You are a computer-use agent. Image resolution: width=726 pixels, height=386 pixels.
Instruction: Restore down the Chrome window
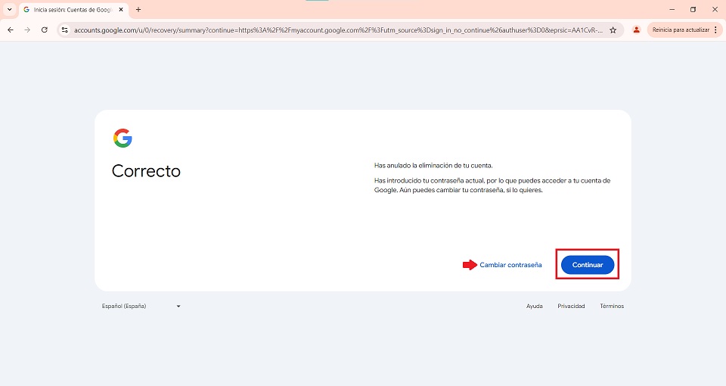click(693, 9)
